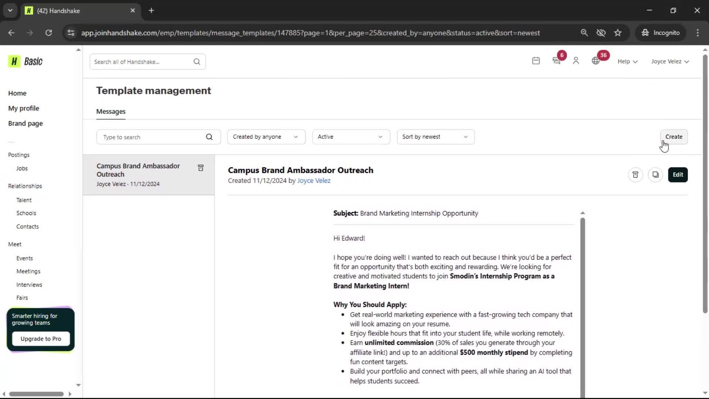Open site information icon in address bar

pos(71,33)
